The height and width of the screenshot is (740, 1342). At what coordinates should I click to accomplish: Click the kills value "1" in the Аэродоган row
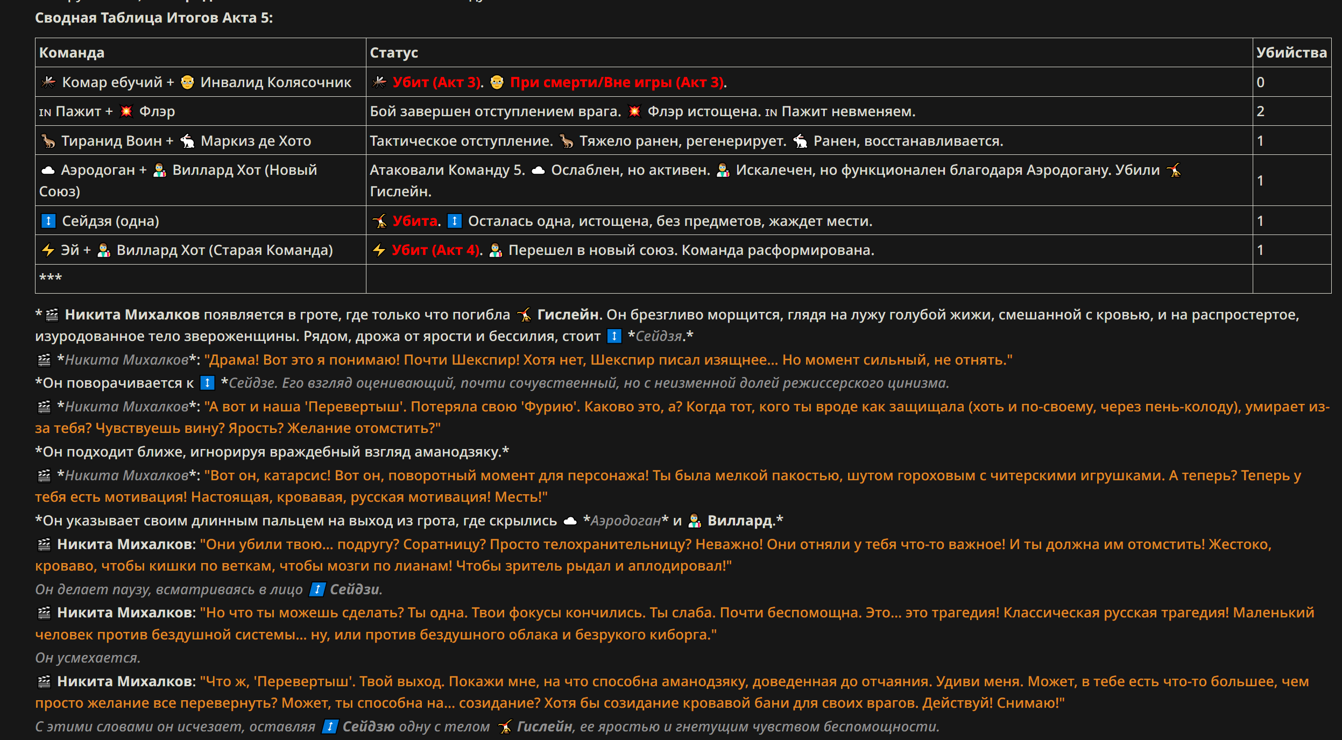tap(1260, 181)
